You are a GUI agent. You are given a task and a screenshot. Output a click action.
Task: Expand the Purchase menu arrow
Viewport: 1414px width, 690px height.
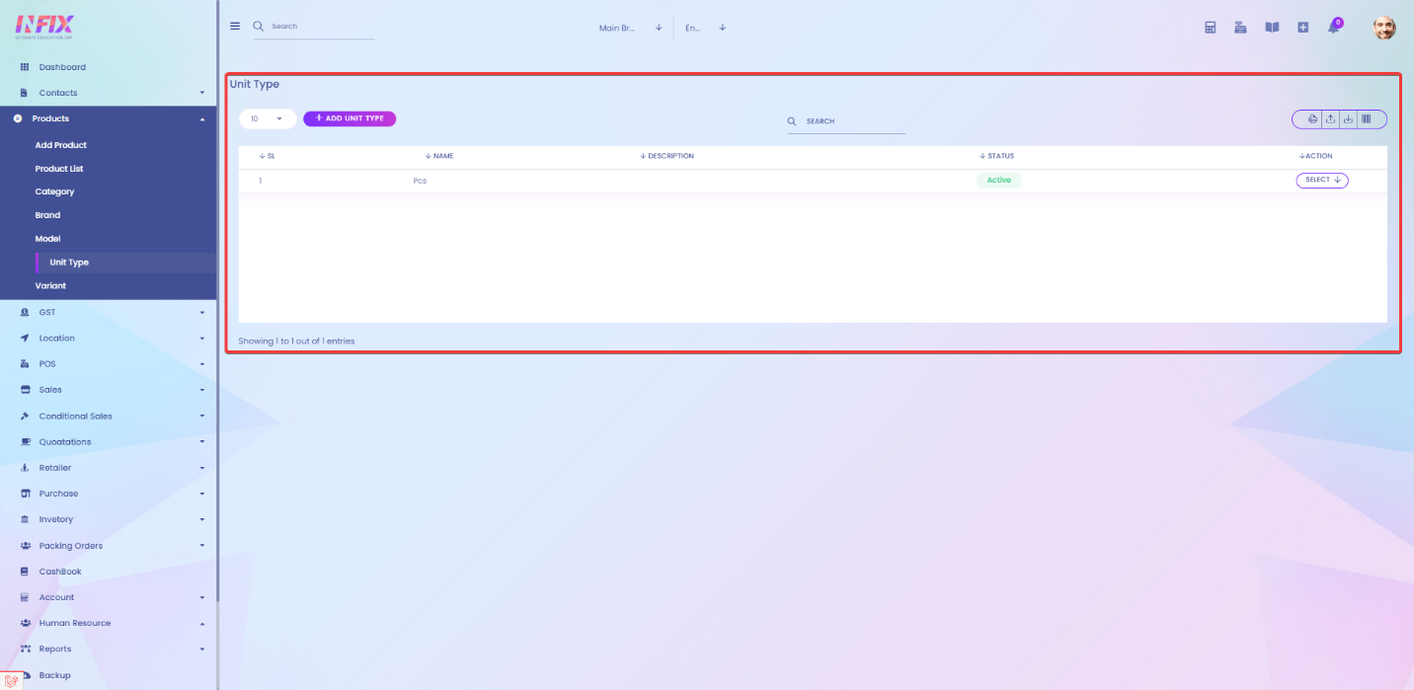202,494
